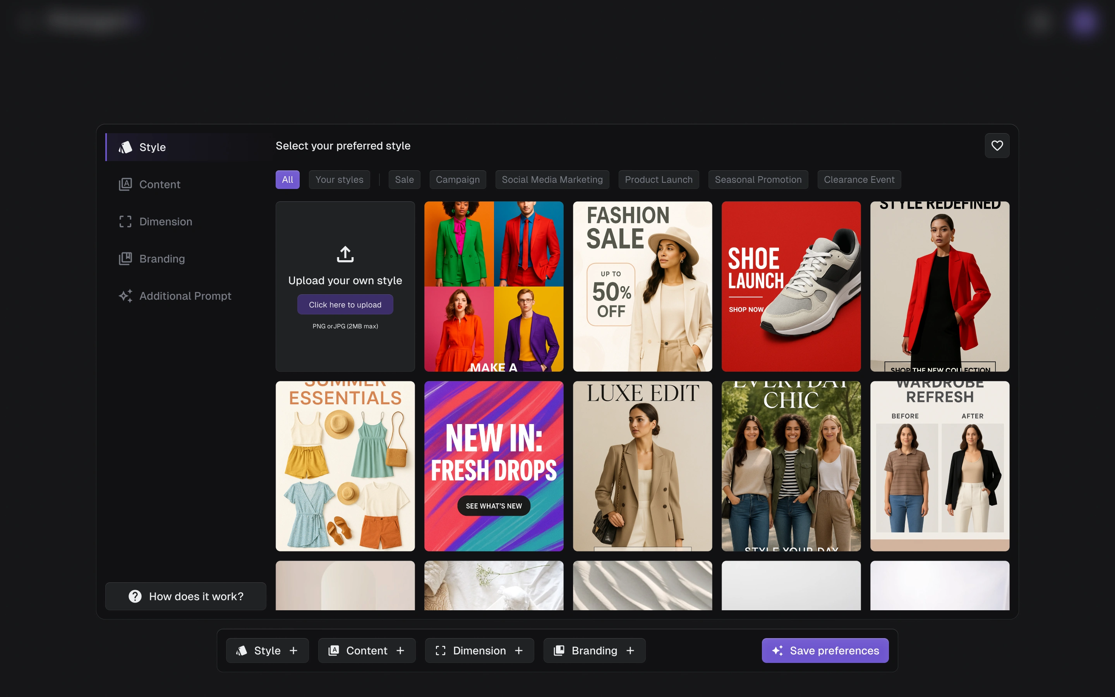The image size is (1115, 697).
Task: Filter by Seasonal Promotion
Action: (x=758, y=180)
